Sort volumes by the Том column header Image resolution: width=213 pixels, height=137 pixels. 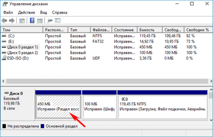[22, 30]
